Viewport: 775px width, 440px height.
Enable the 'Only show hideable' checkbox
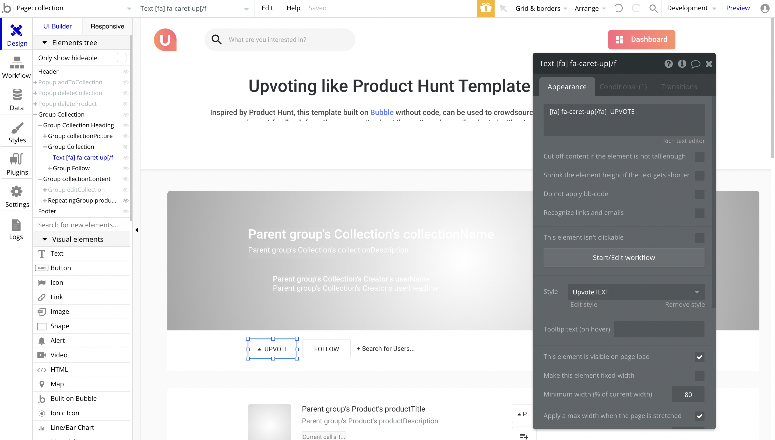click(121, 58)
